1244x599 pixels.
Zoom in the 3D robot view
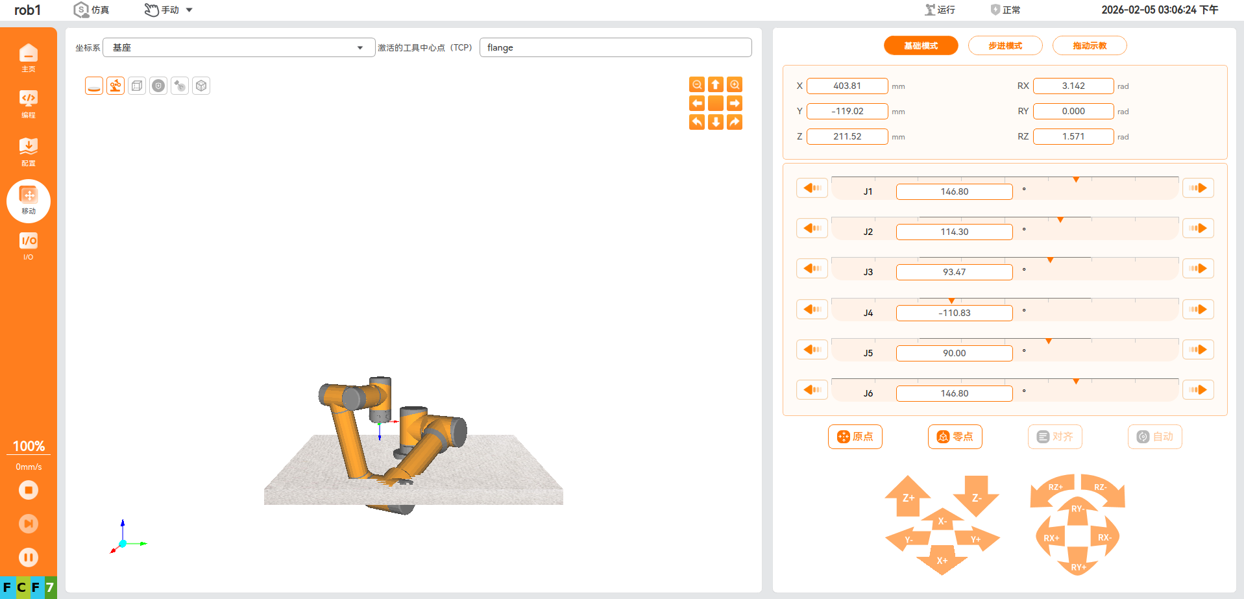click(735, 84)
